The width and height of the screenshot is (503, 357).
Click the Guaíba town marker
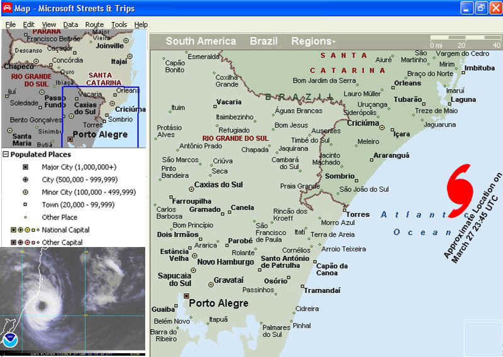[x=176, y=305]
